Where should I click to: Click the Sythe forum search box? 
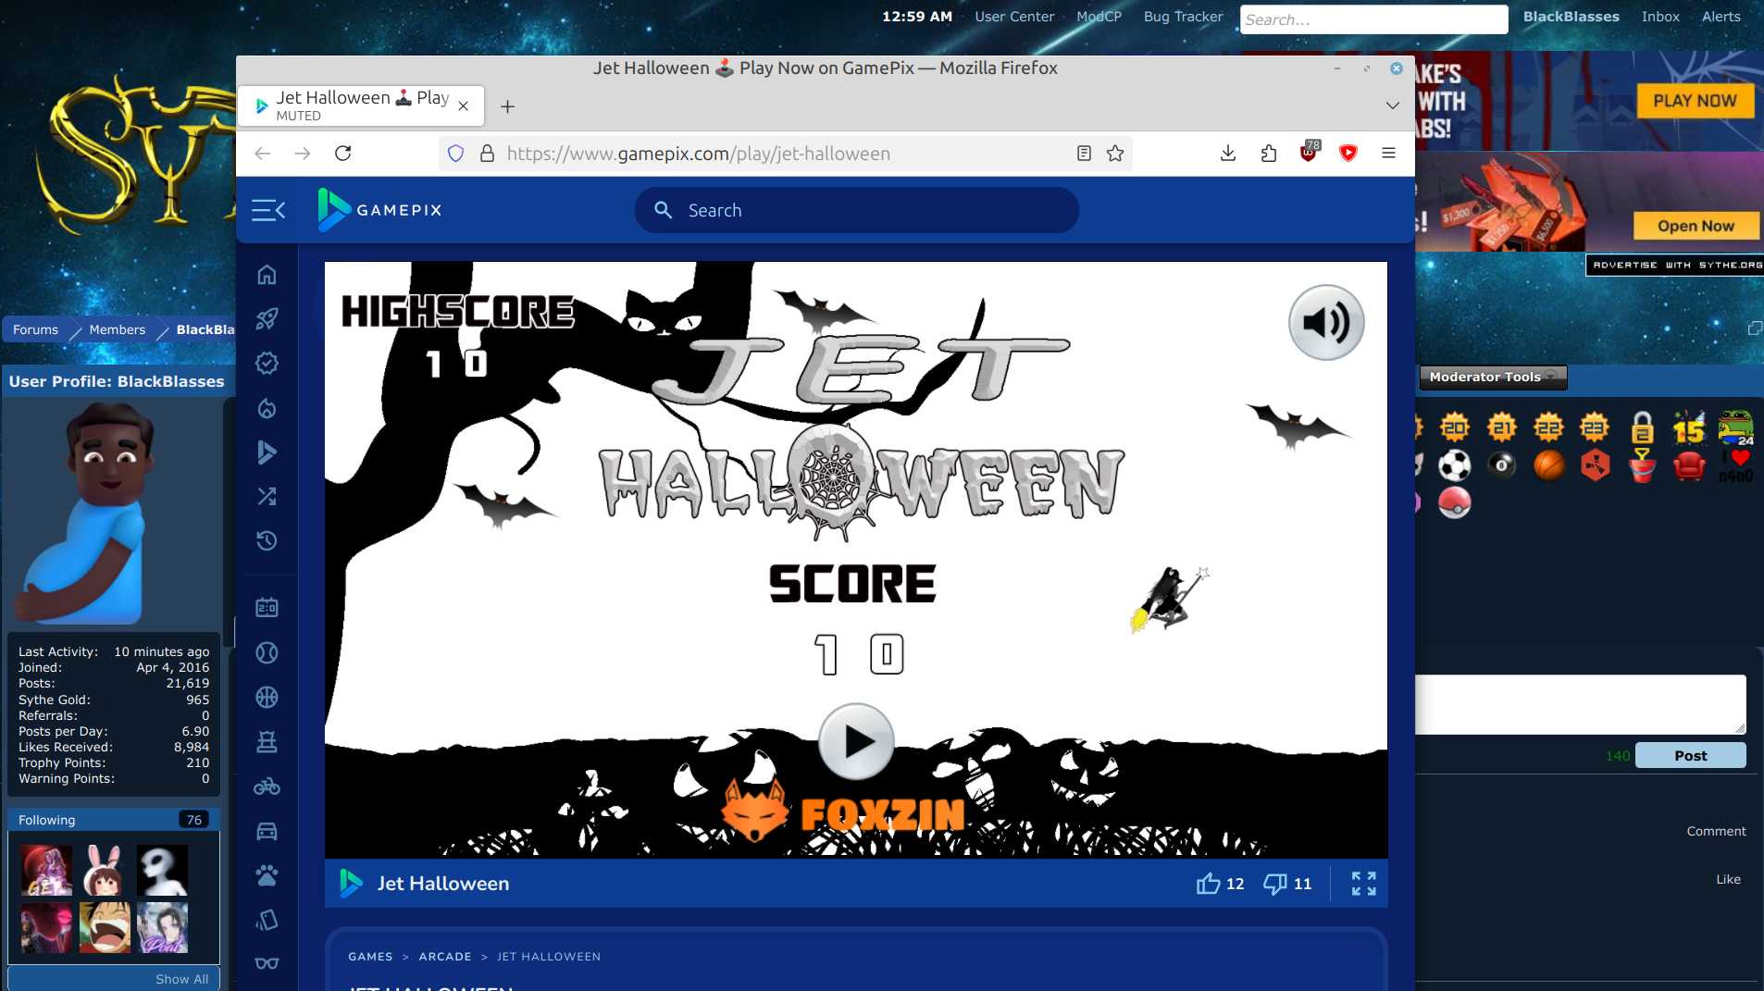[x=1373, y=19]
